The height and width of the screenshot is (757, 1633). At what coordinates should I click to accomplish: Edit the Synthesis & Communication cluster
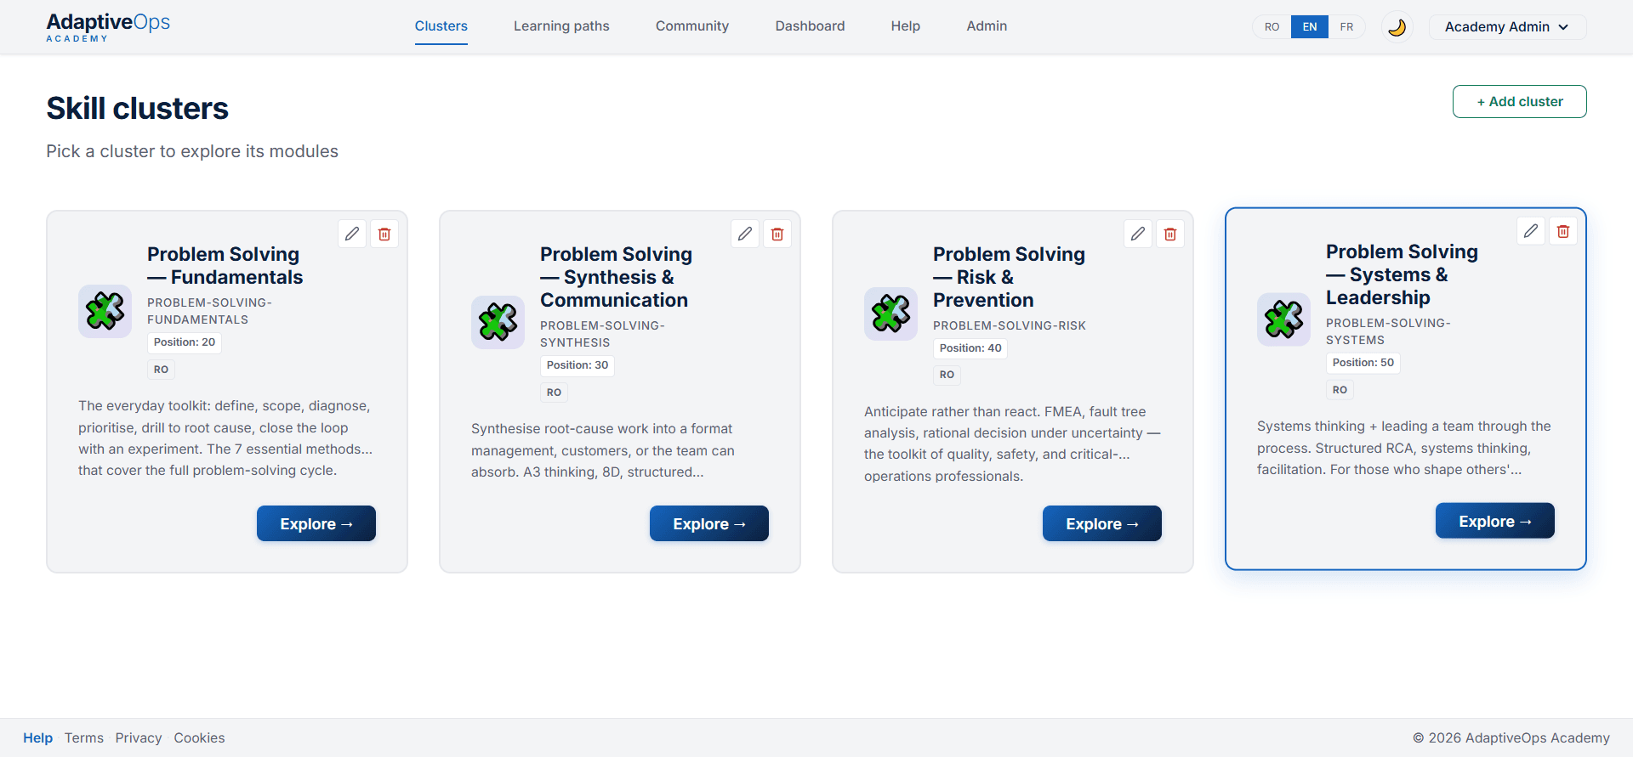pyautogui.click(x=745, y=234)
